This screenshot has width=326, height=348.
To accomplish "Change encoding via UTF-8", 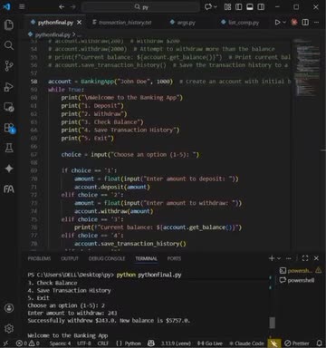I will pyautogui.click(x=83, y=343).
